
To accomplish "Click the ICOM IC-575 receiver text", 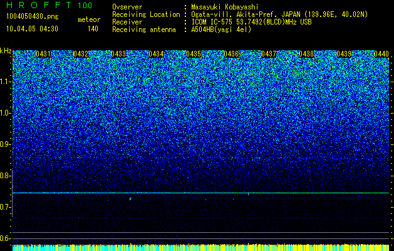I will click(251, 22).
